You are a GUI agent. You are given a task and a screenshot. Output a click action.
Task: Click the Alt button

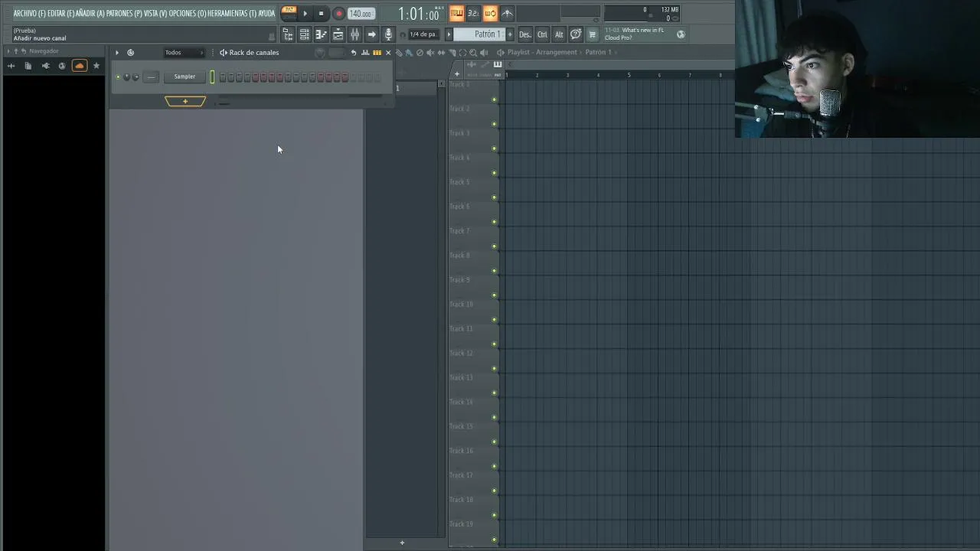(559, 34)
